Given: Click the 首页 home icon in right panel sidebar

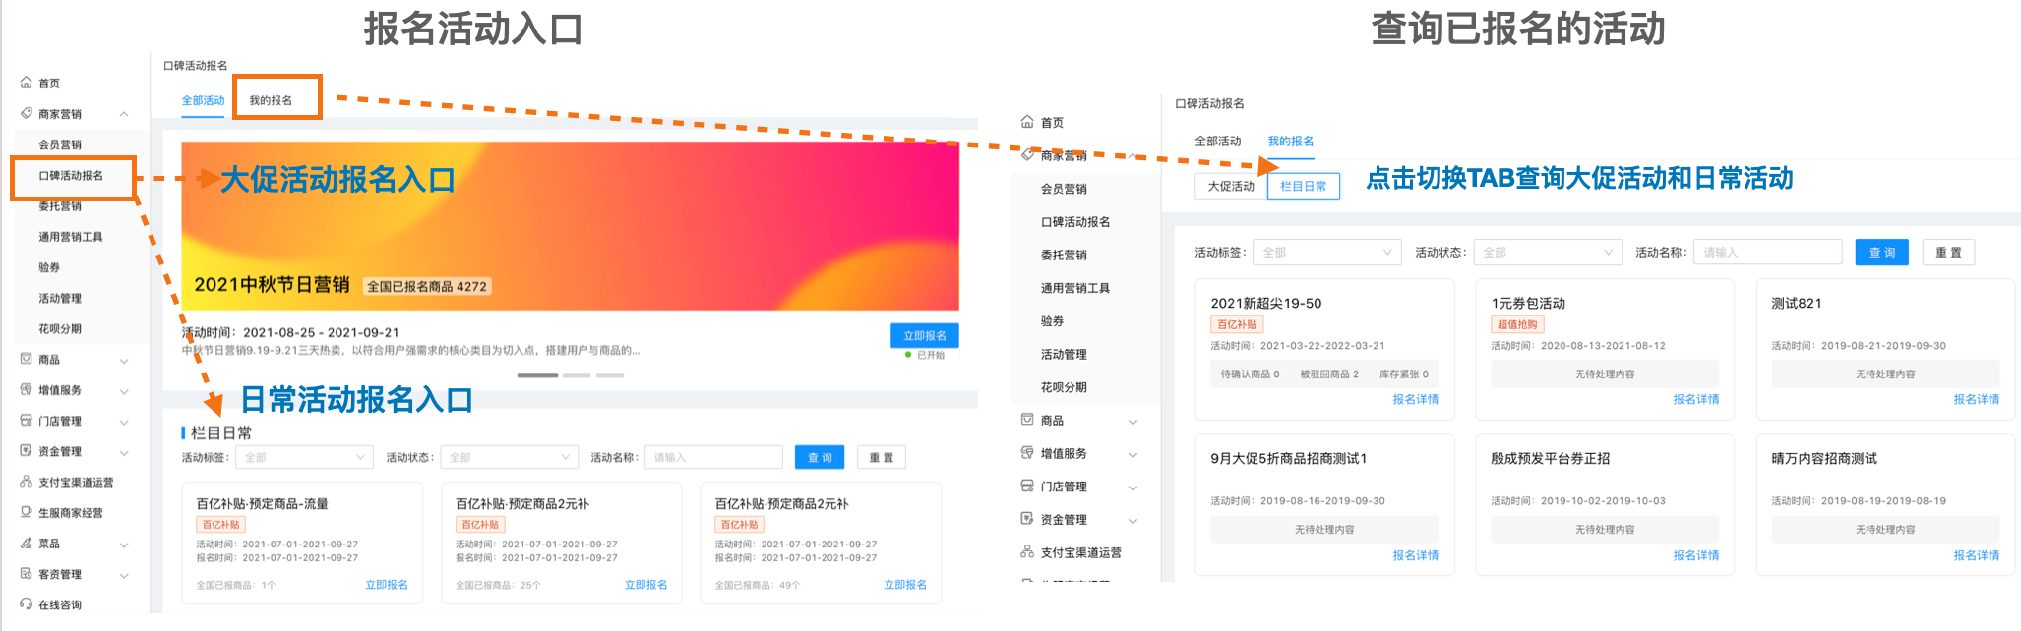Looking at the screenshot, I should coord(1027,122).
